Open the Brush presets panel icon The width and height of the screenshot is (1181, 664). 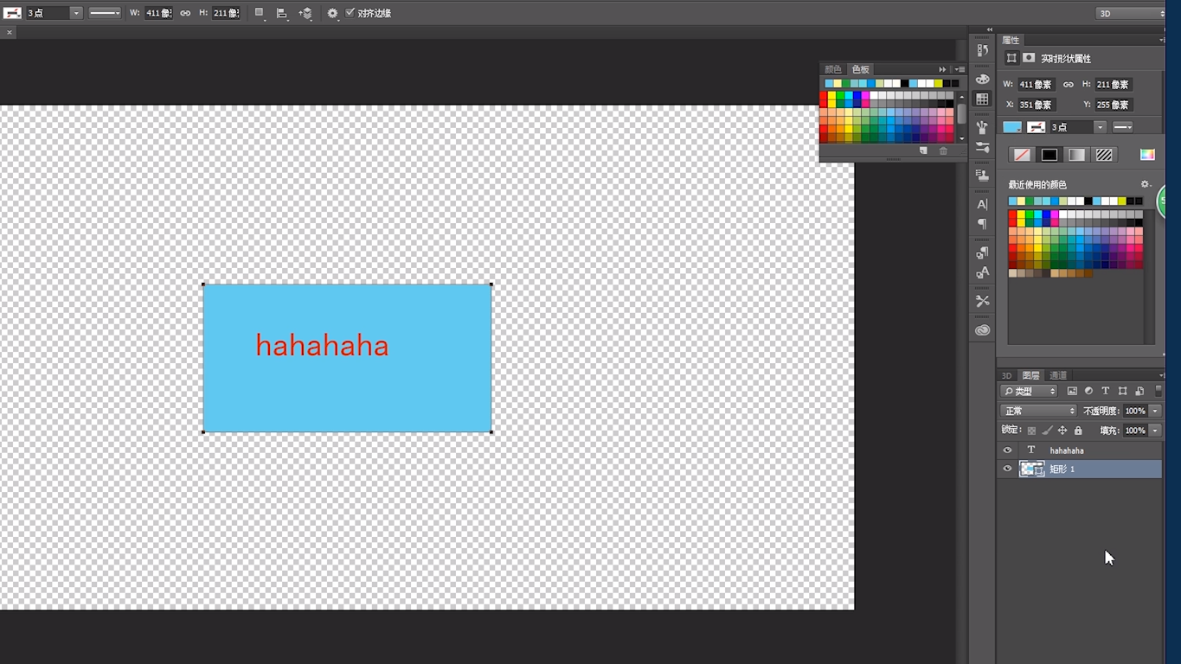pos(982,127)
